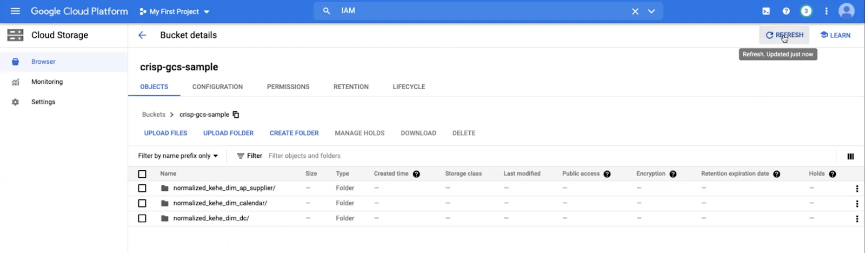Click the folder icon of normalized_kehe_dim_dc/
This screenshot has width=865, height=253.
[165, 218]
